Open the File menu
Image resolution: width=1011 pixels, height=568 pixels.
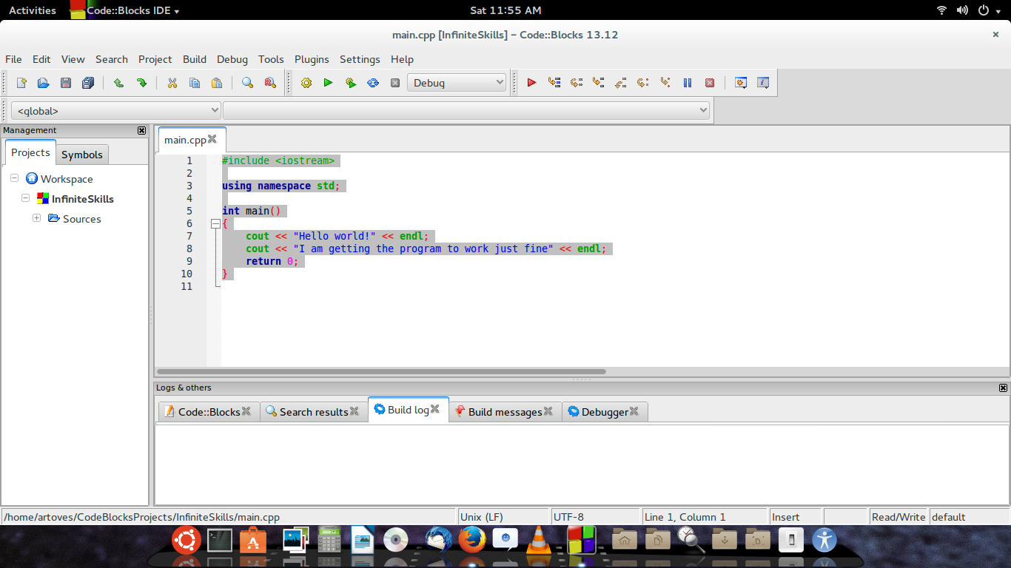click(x=13, y=59)
